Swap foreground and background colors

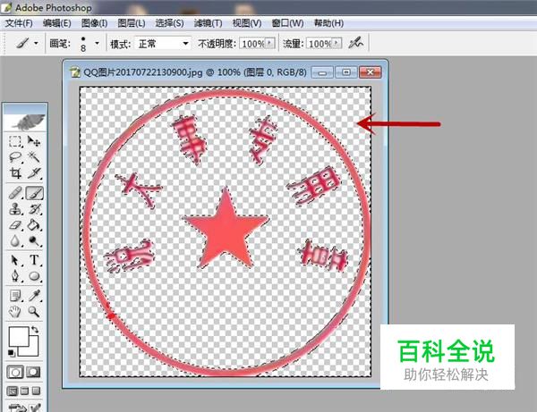pyautogui.click(x=35, y=330)
